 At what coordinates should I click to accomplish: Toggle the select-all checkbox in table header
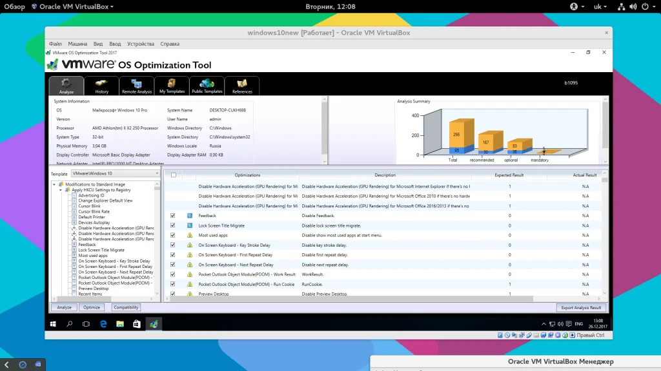pos(173,175)
